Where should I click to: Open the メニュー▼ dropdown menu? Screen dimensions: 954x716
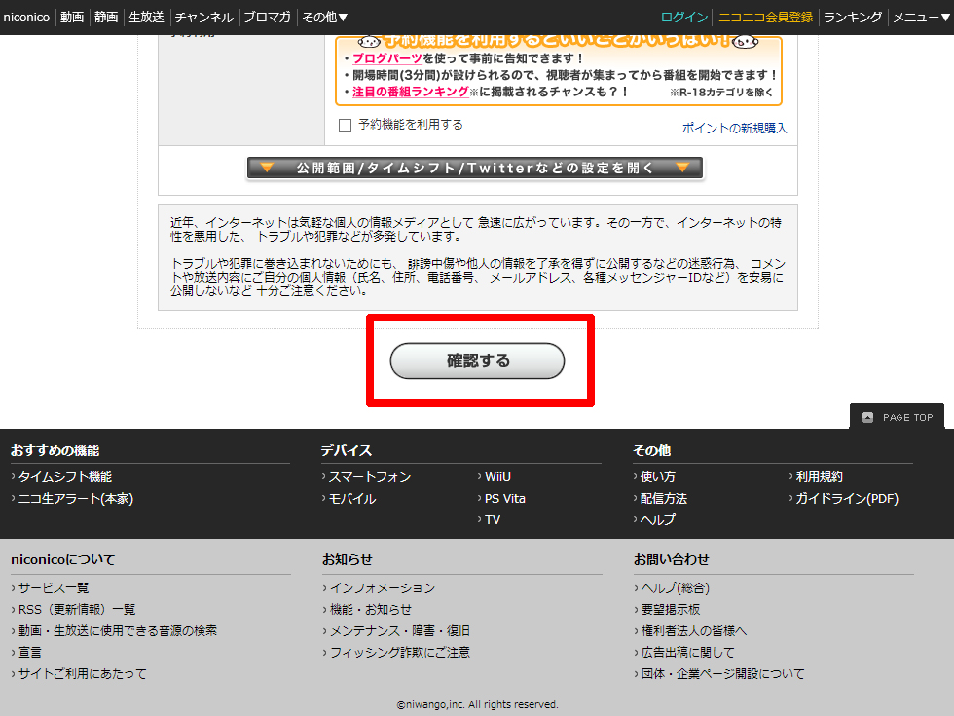coord(920,18)
